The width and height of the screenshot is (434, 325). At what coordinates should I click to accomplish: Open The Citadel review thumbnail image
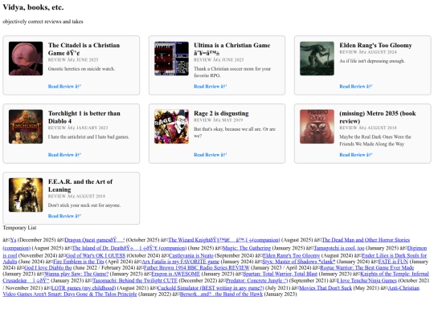(x=26, y=59)
